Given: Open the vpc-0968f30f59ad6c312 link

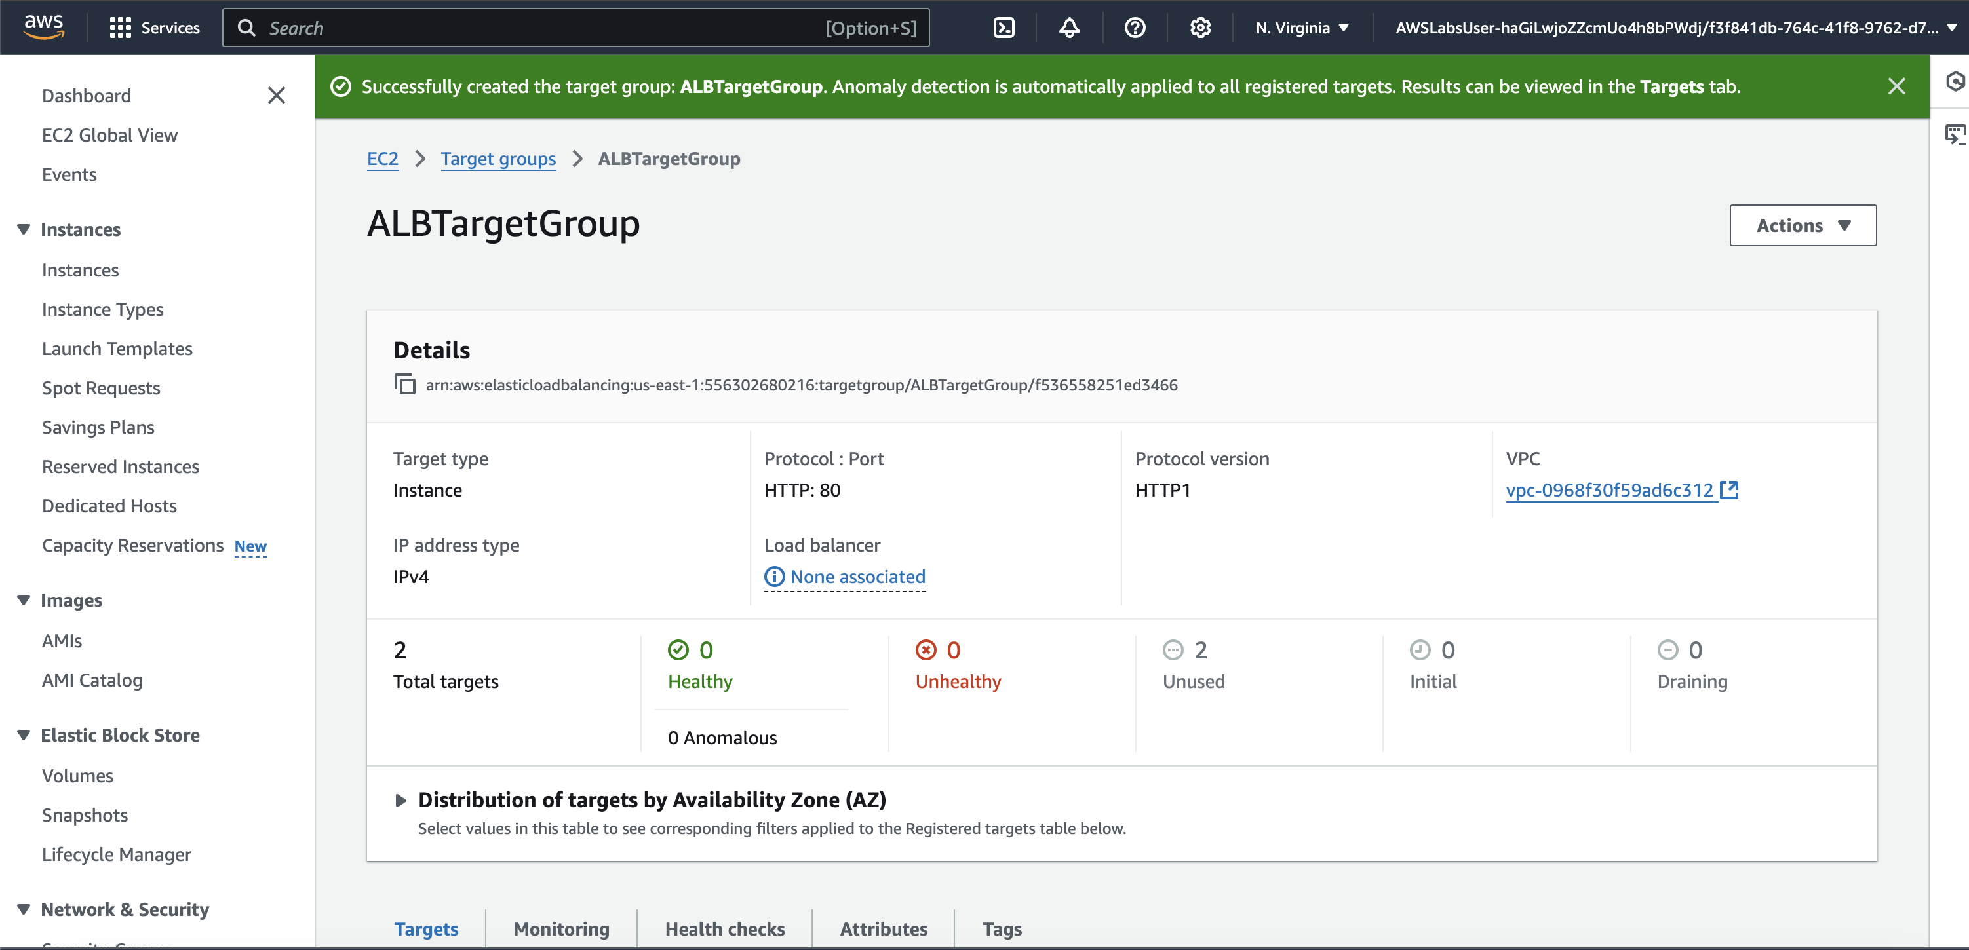Looking at the screenshot, I should click(x=1609, y=490).
